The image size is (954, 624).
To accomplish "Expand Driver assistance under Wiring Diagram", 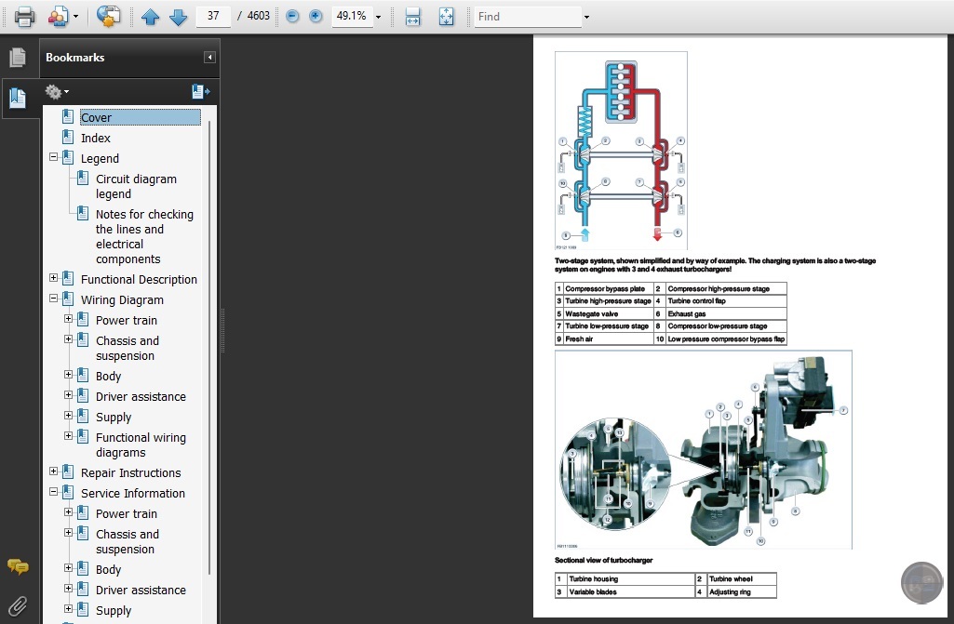I will [x=68, y=395].
